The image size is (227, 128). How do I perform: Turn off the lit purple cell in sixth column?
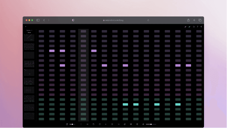[94, 51]
